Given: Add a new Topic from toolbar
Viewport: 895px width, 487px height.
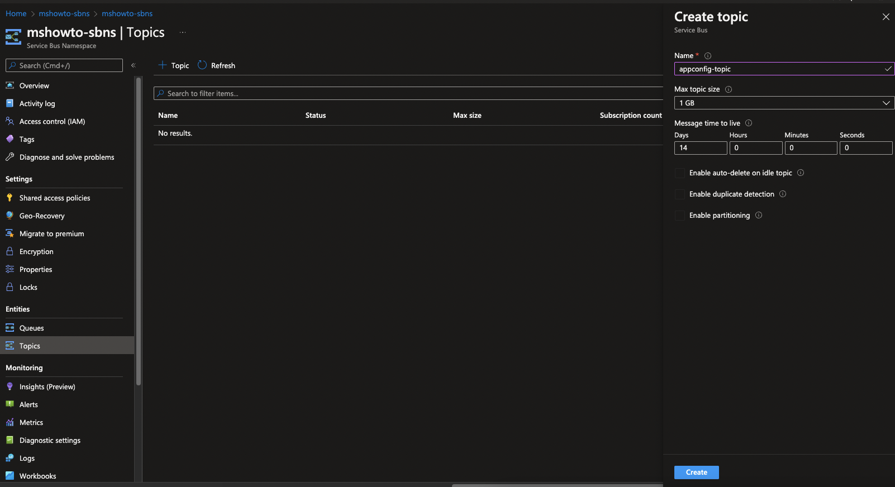Looking at the screenshot, I should point(174,65).
